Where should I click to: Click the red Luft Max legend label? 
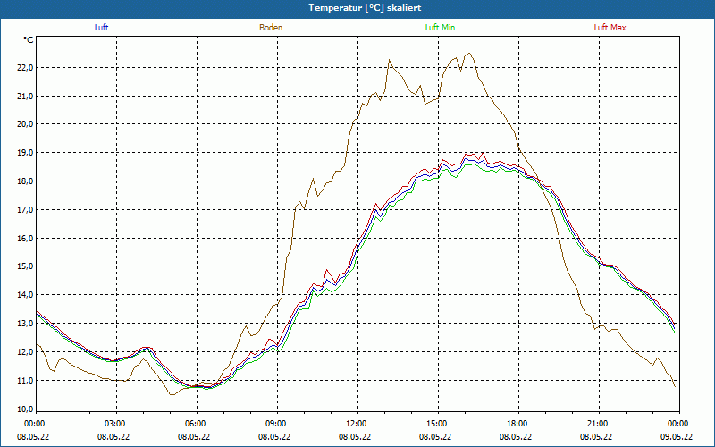tap(610, 28)
